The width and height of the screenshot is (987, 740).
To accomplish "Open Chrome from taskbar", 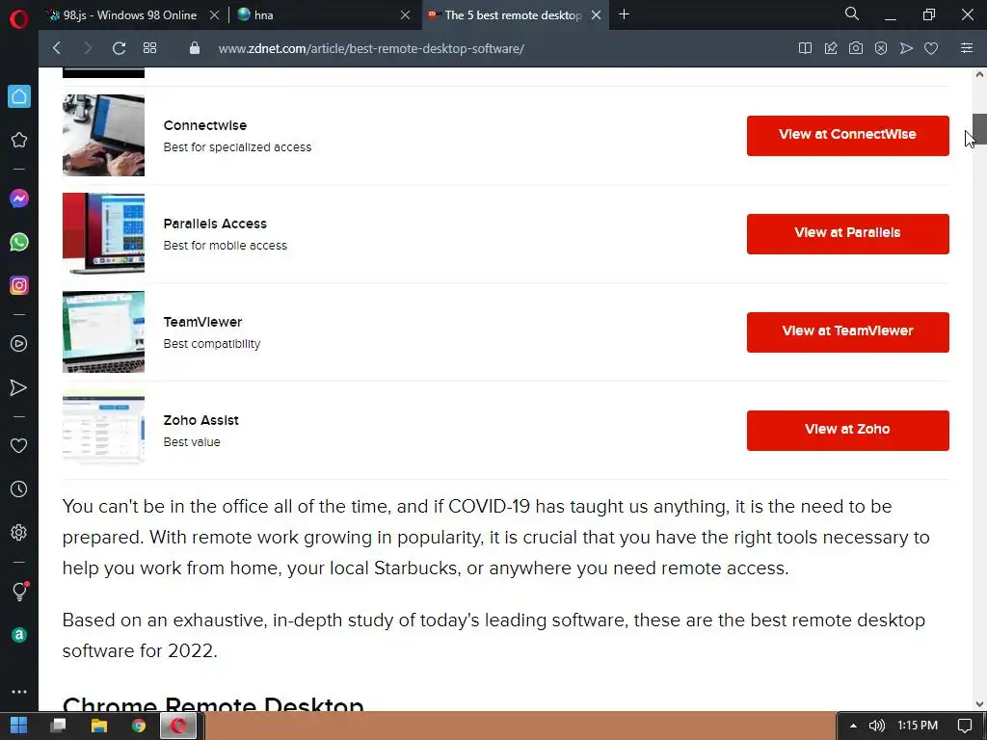I will [139, 726].
